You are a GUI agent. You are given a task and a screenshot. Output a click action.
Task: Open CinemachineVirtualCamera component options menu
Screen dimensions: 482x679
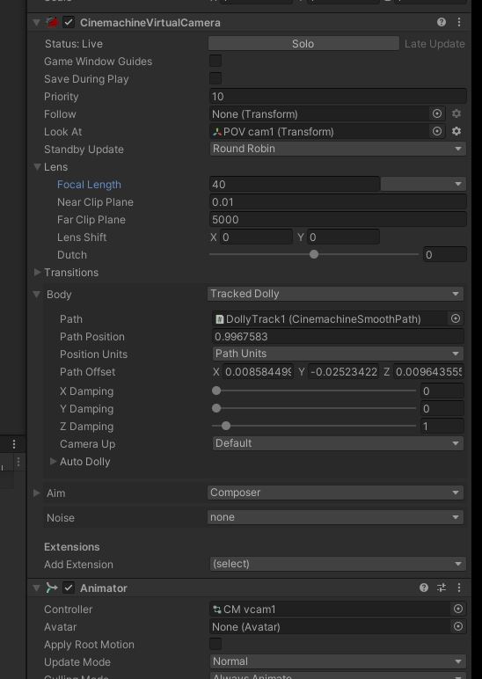click(459, 22)
